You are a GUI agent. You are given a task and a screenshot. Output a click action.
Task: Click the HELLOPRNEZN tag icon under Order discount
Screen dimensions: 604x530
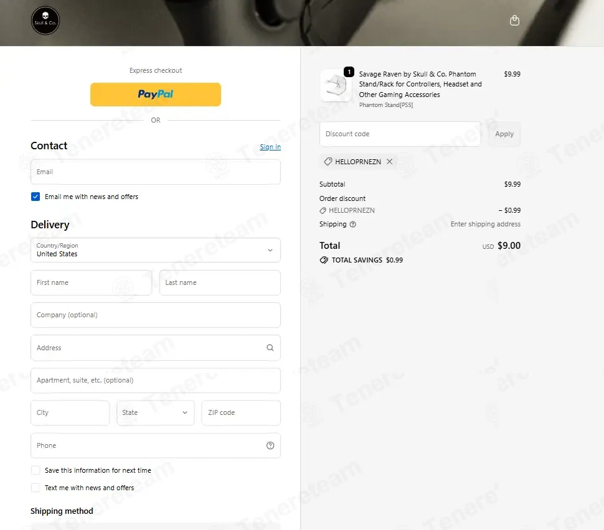coord(323,210)
